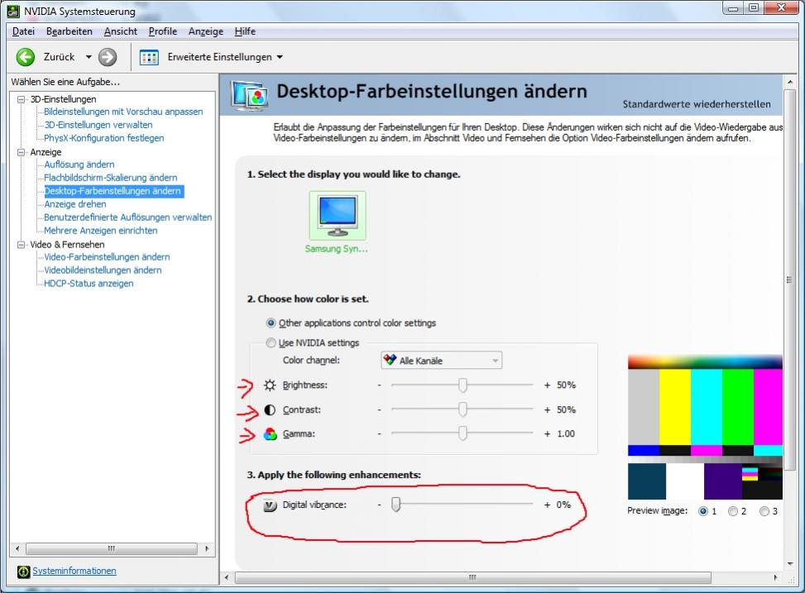Open the Systeminformationen link
805x593 pixels.
click(74, 571)
